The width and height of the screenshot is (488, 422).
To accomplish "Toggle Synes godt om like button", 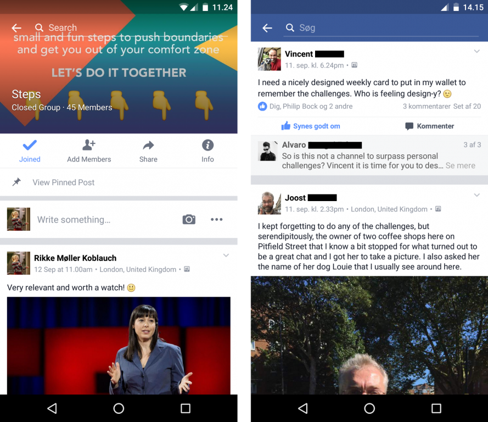I will (x=311, y=126).
